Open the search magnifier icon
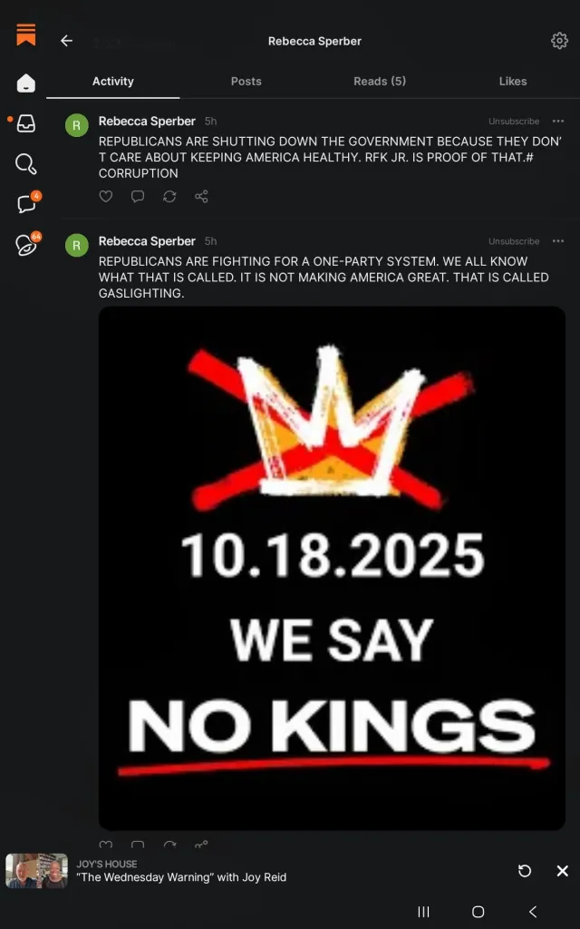 26,164
